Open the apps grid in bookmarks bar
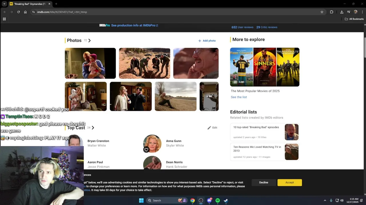Viewport: 366px width, 205px height. point(4,19)
